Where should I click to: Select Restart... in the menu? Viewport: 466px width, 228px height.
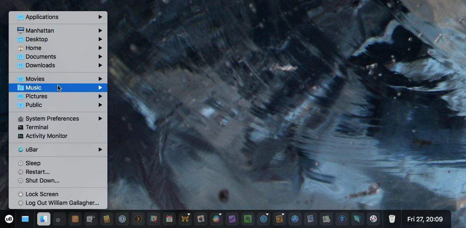(58, 172)
